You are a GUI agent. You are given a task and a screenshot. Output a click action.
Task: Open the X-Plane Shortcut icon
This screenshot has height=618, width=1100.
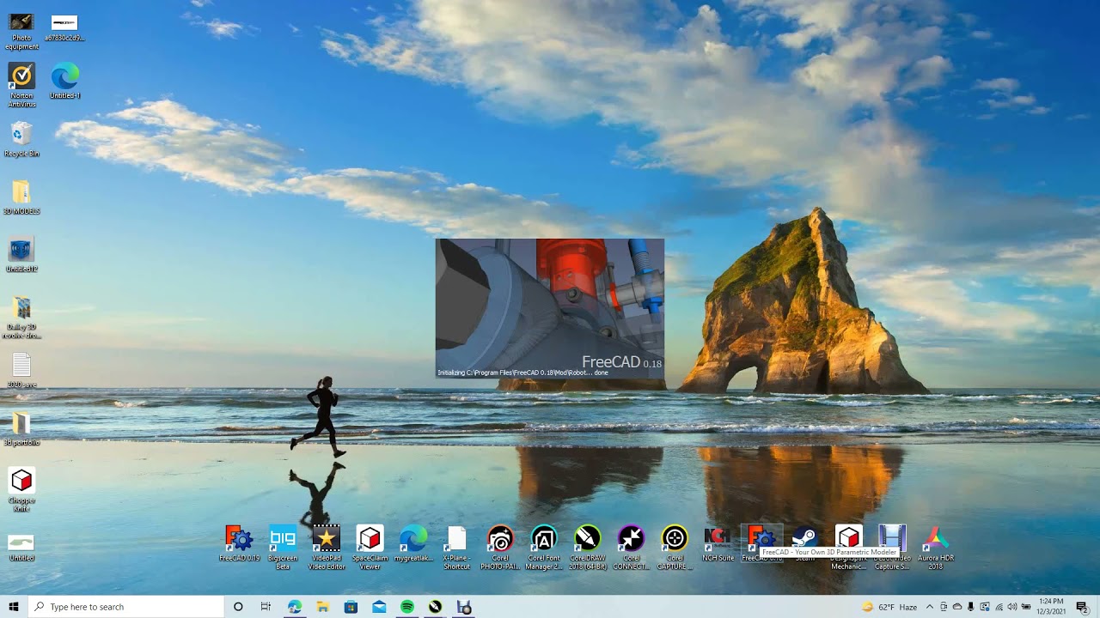point(456,547)
